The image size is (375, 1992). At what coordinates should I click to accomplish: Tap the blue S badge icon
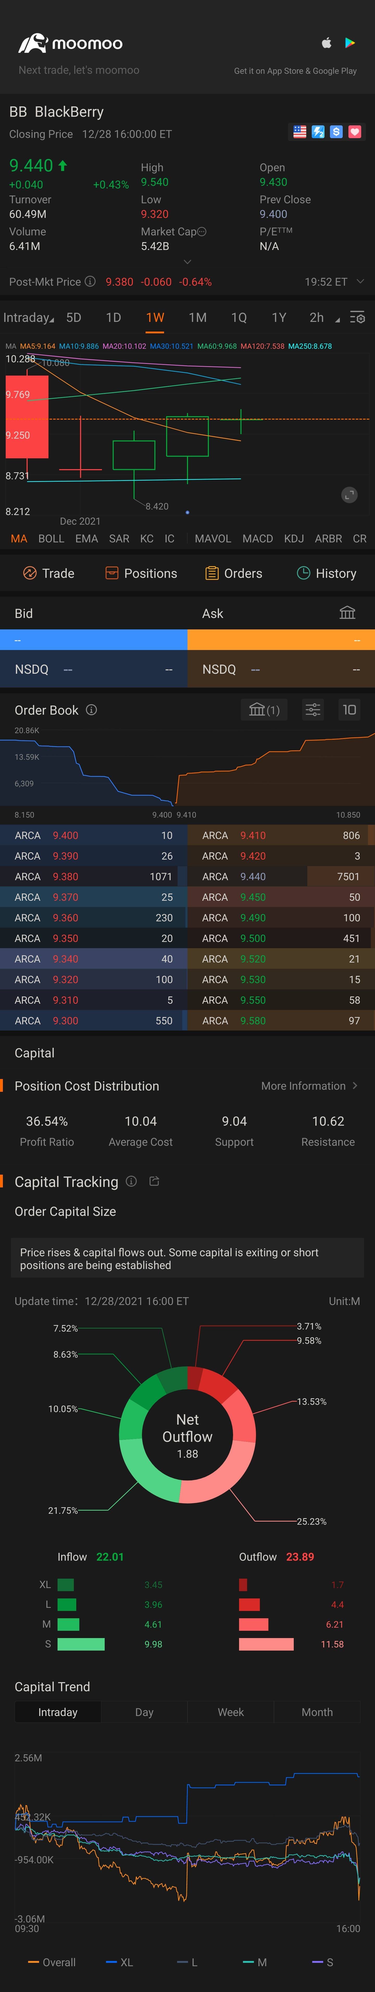click(336, 132)
